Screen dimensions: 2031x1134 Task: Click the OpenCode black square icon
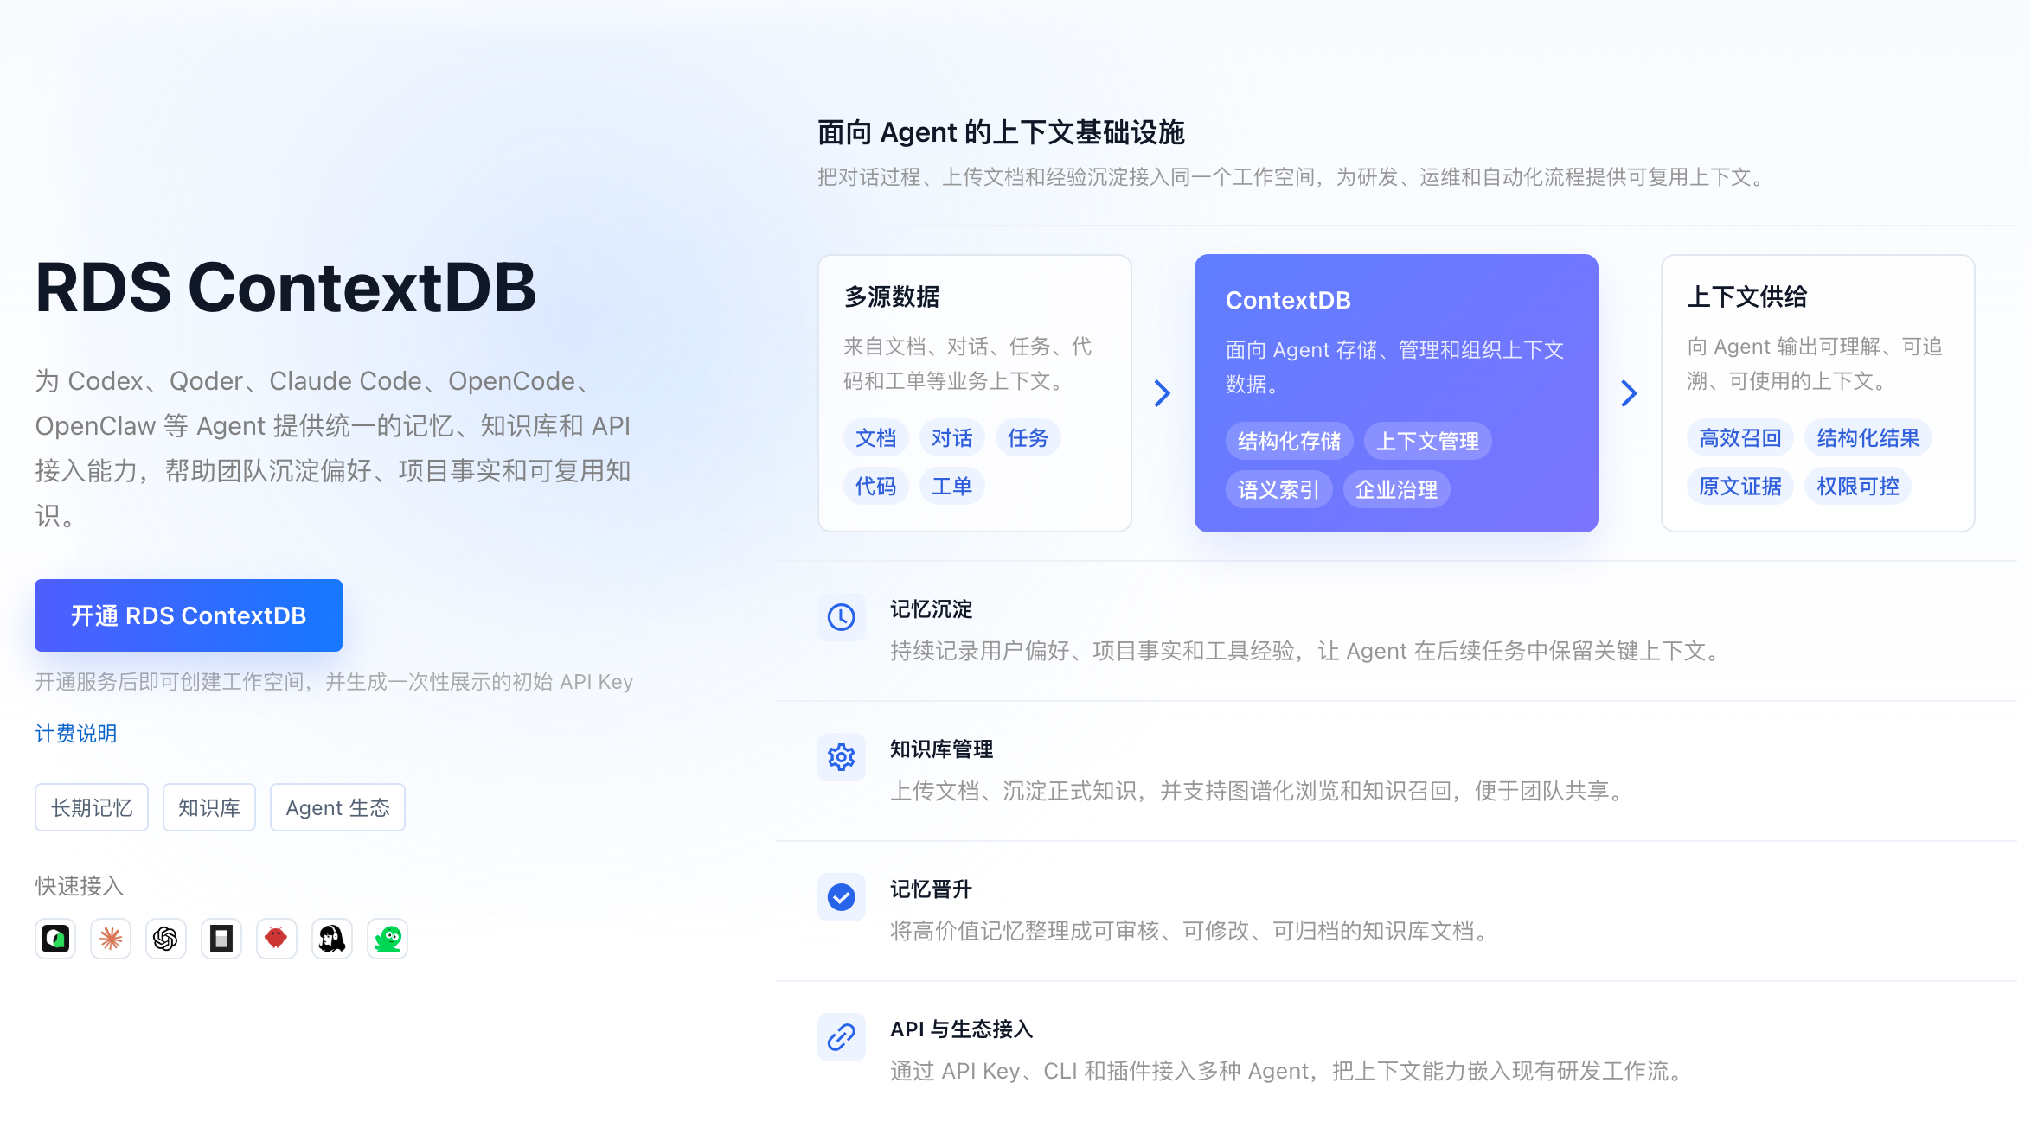pos(221,939)
